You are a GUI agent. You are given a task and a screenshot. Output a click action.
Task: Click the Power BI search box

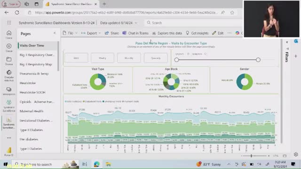point(193,23)
